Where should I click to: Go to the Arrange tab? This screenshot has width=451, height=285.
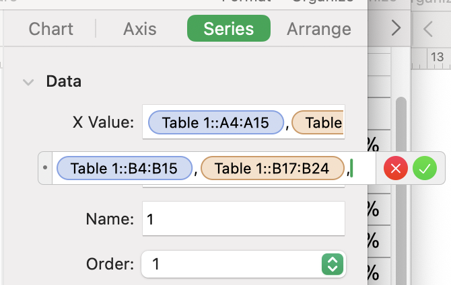[318, 29]
